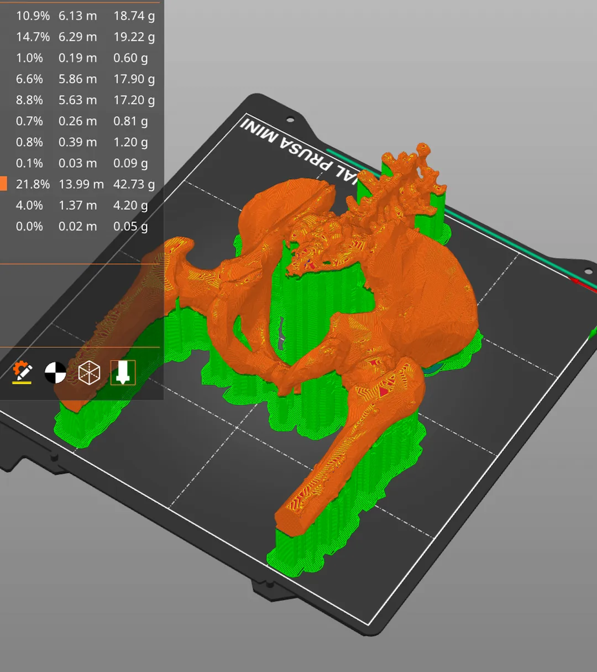The height and width of the screenshot is (672, 597).
Task: Click the orange swatch beside 21.8%
Action: point(4,183)
